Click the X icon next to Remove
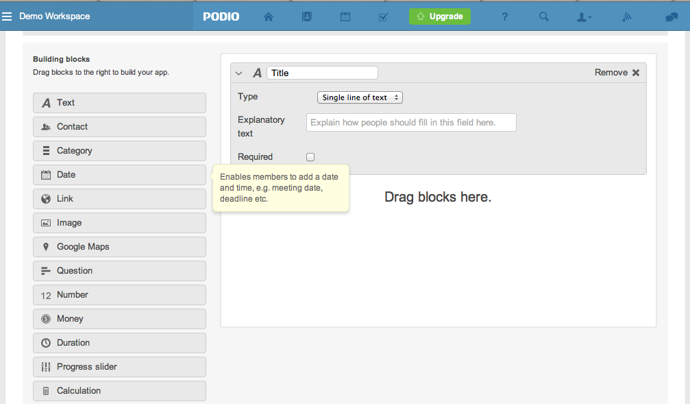The height and width of the screenshot is (404, 690). click(636, 73)
